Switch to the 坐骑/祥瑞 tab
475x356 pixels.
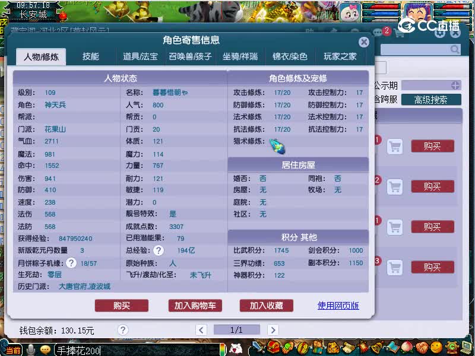(240, 56)
